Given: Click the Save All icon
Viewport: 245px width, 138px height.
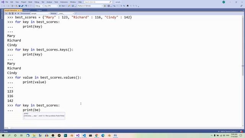Looking at the screenshot, I should pyautogui.click(x=22, y=6).
